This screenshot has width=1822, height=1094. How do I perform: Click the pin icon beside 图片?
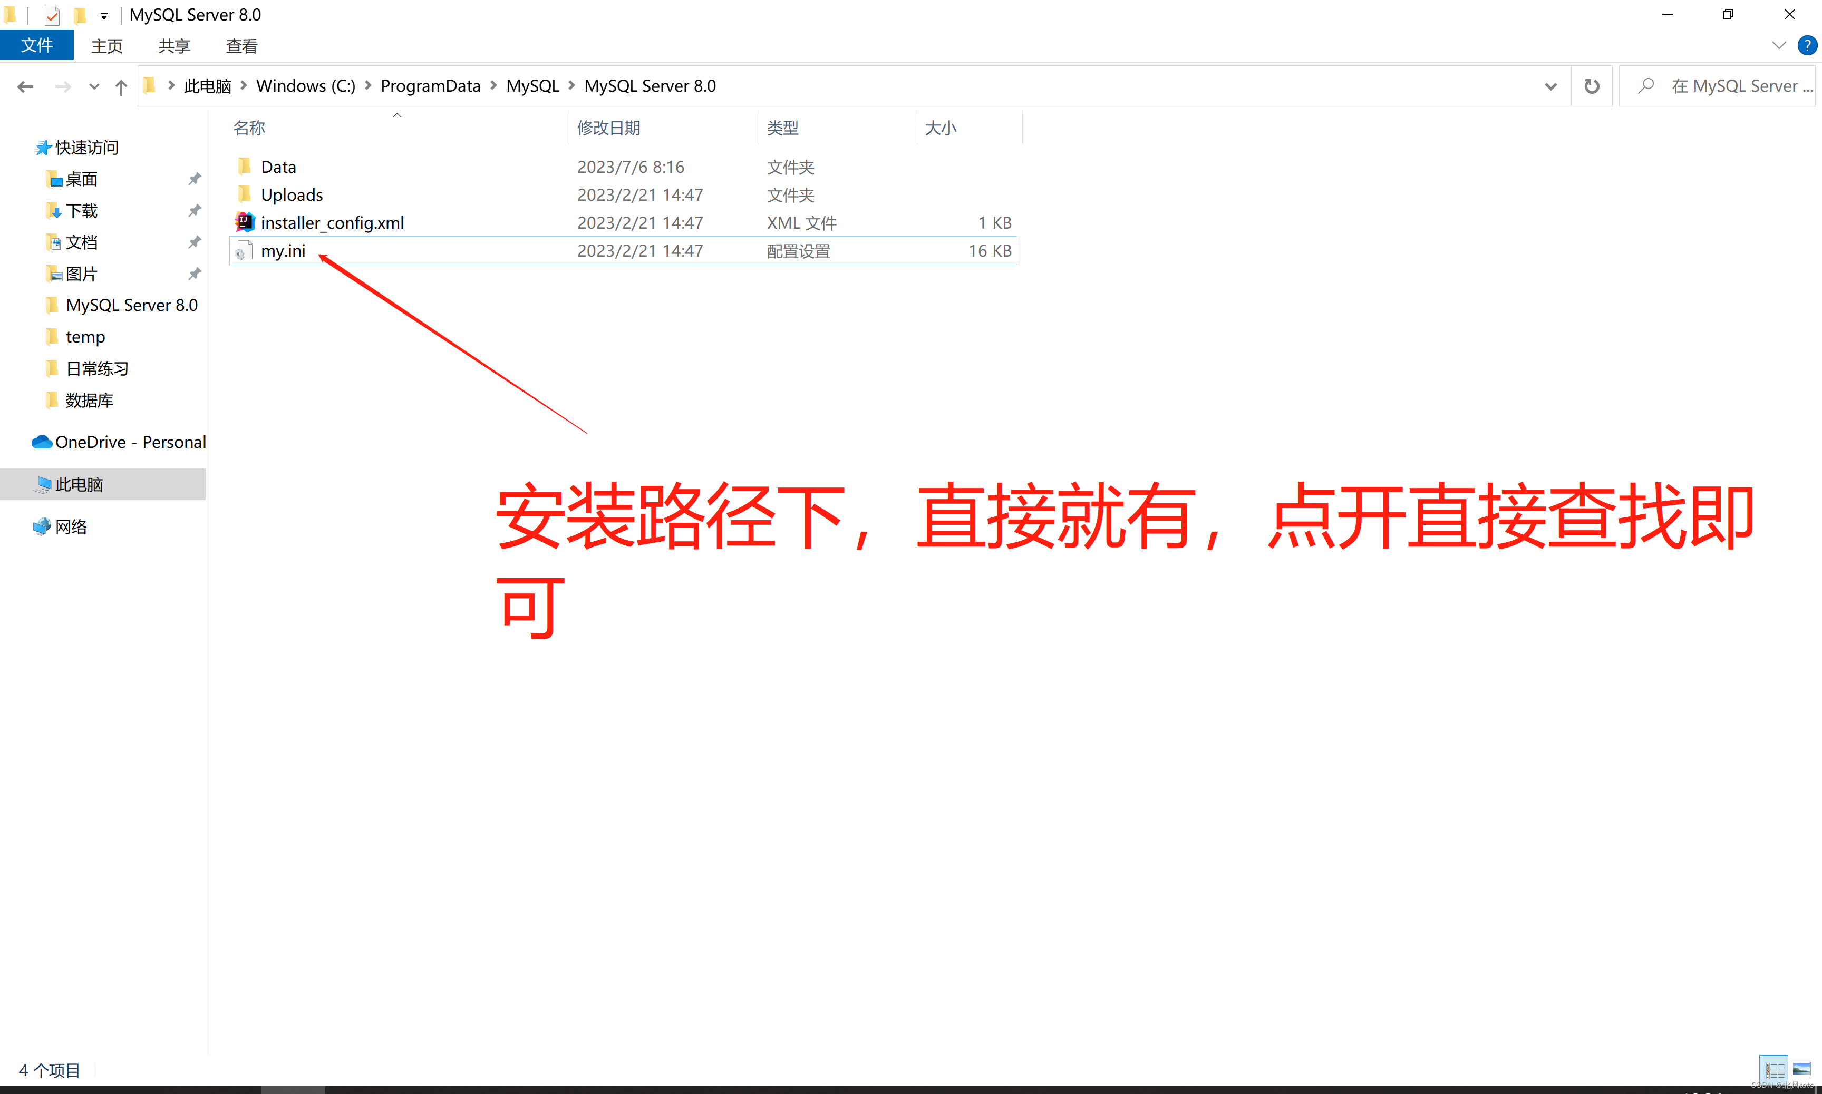(x=194, y=274)
